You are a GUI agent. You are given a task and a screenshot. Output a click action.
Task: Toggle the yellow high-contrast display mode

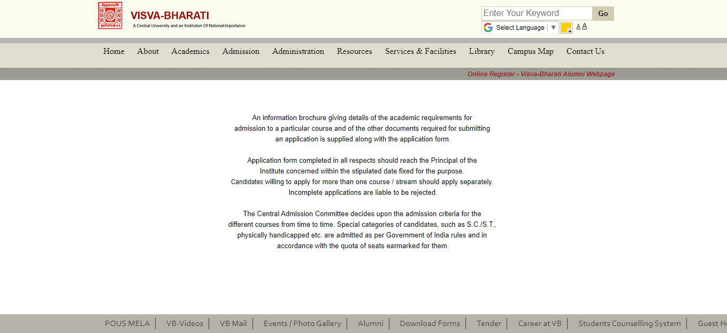[x=566, y=27]
